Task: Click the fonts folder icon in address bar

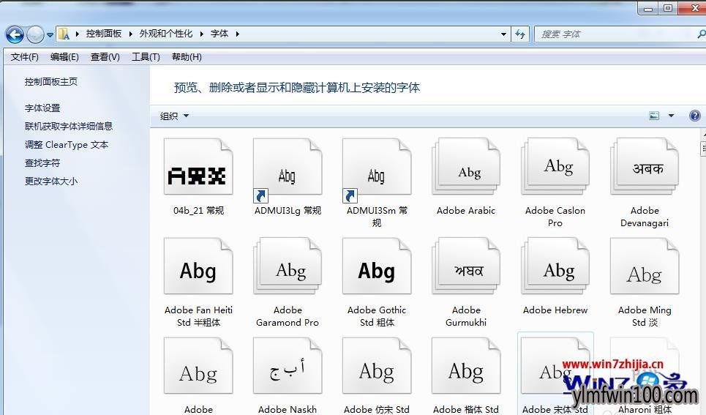Action: (64, 34)
